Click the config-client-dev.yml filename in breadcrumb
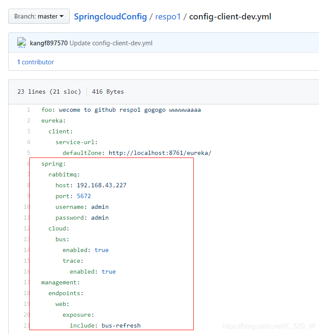Viewport: 319px width, 334px height. click(x=230, y=17)
